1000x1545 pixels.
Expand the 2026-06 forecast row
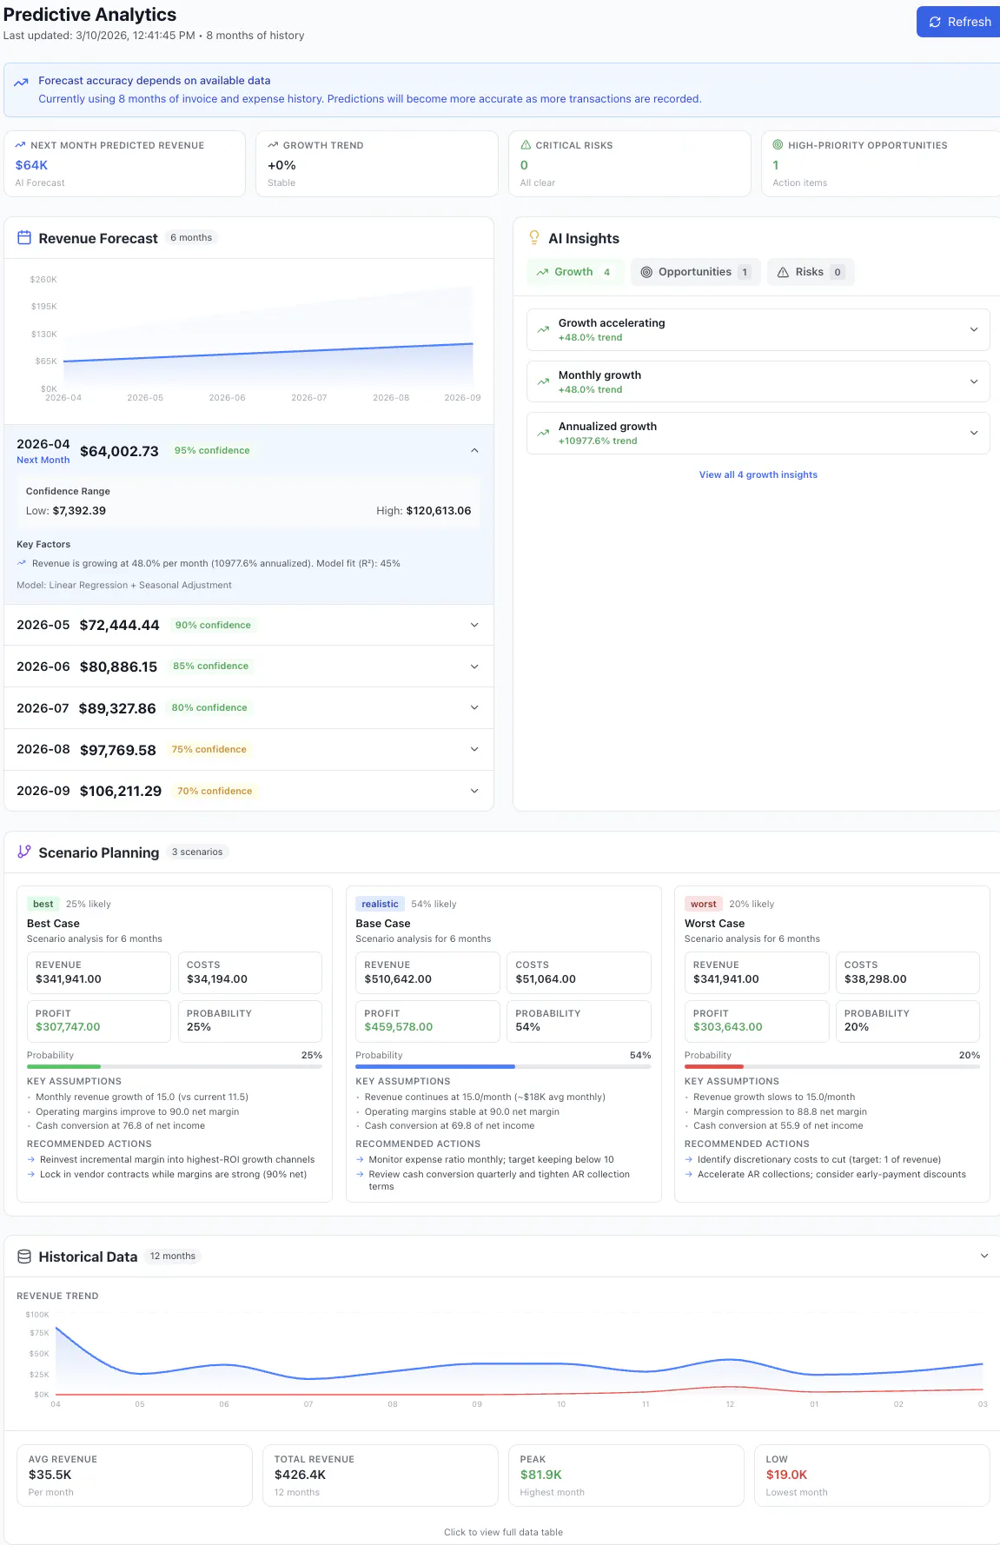click(x=474, y=666)
